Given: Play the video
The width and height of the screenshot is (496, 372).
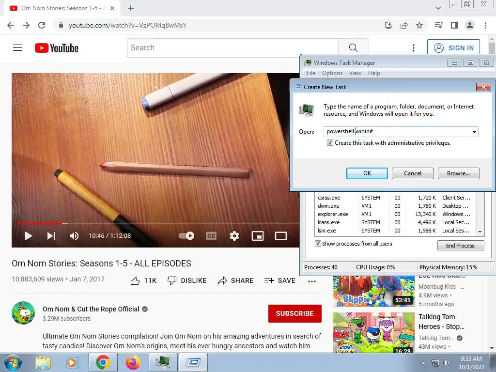Looking at the screenshot, I should (29, 236).
